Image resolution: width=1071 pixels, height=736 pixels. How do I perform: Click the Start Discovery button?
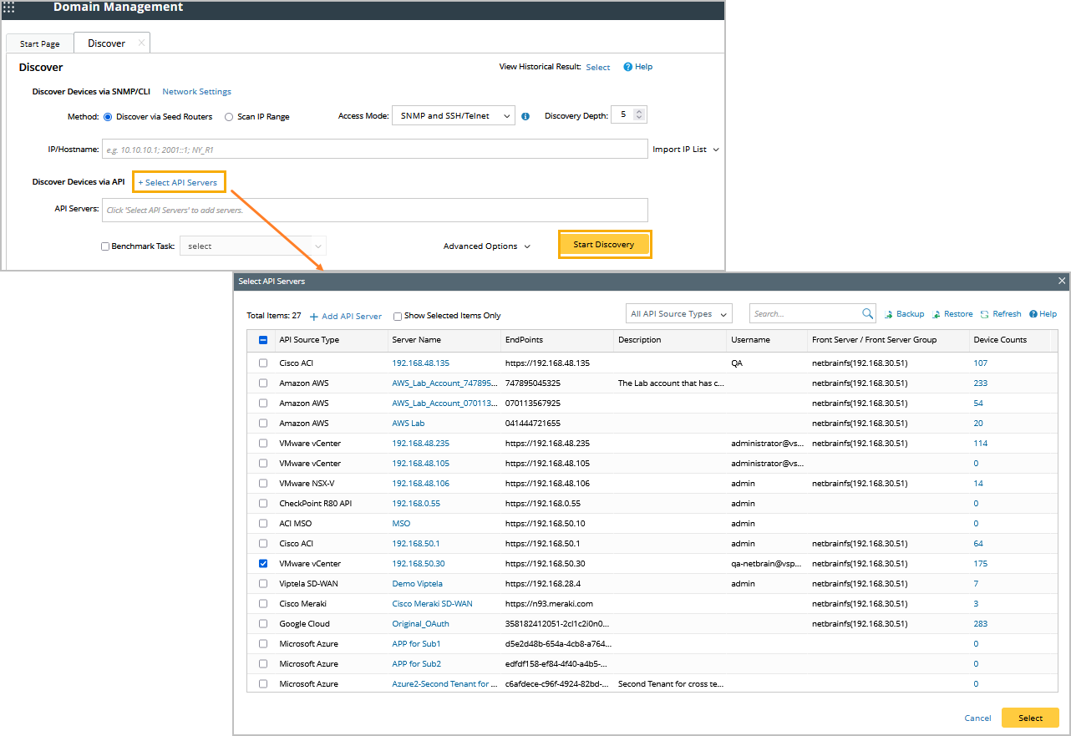coord(604,245)
